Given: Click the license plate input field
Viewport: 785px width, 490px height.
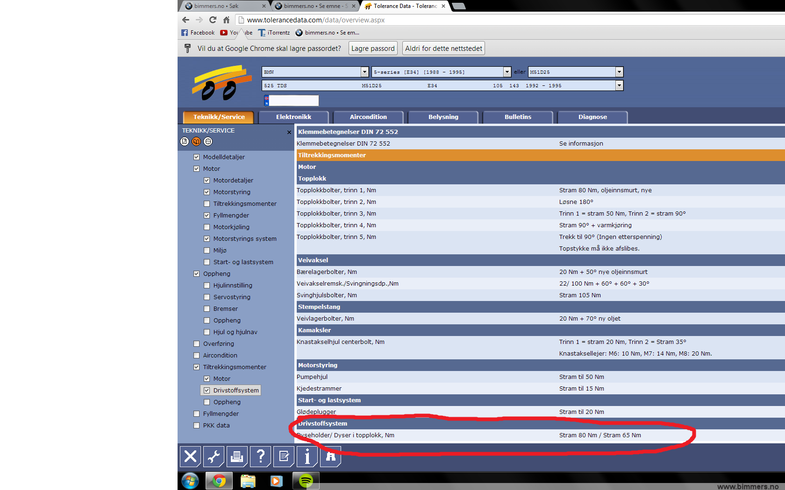Looking at the screenshot, I should click(x=294, y=100).
